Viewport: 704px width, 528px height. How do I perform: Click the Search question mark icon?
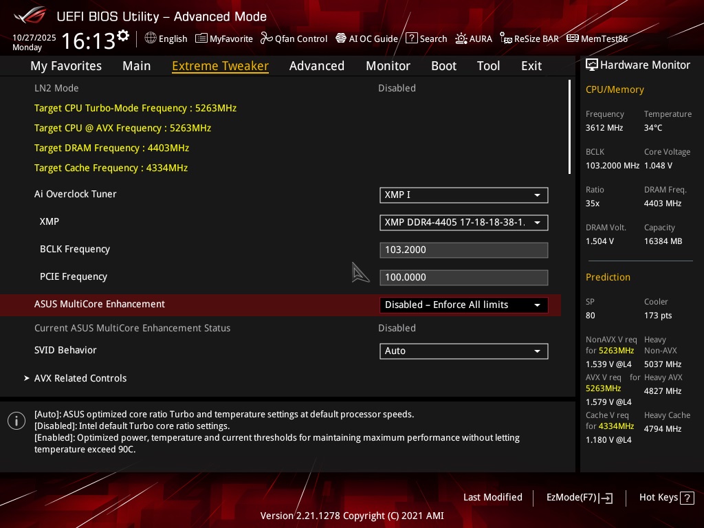411,38
